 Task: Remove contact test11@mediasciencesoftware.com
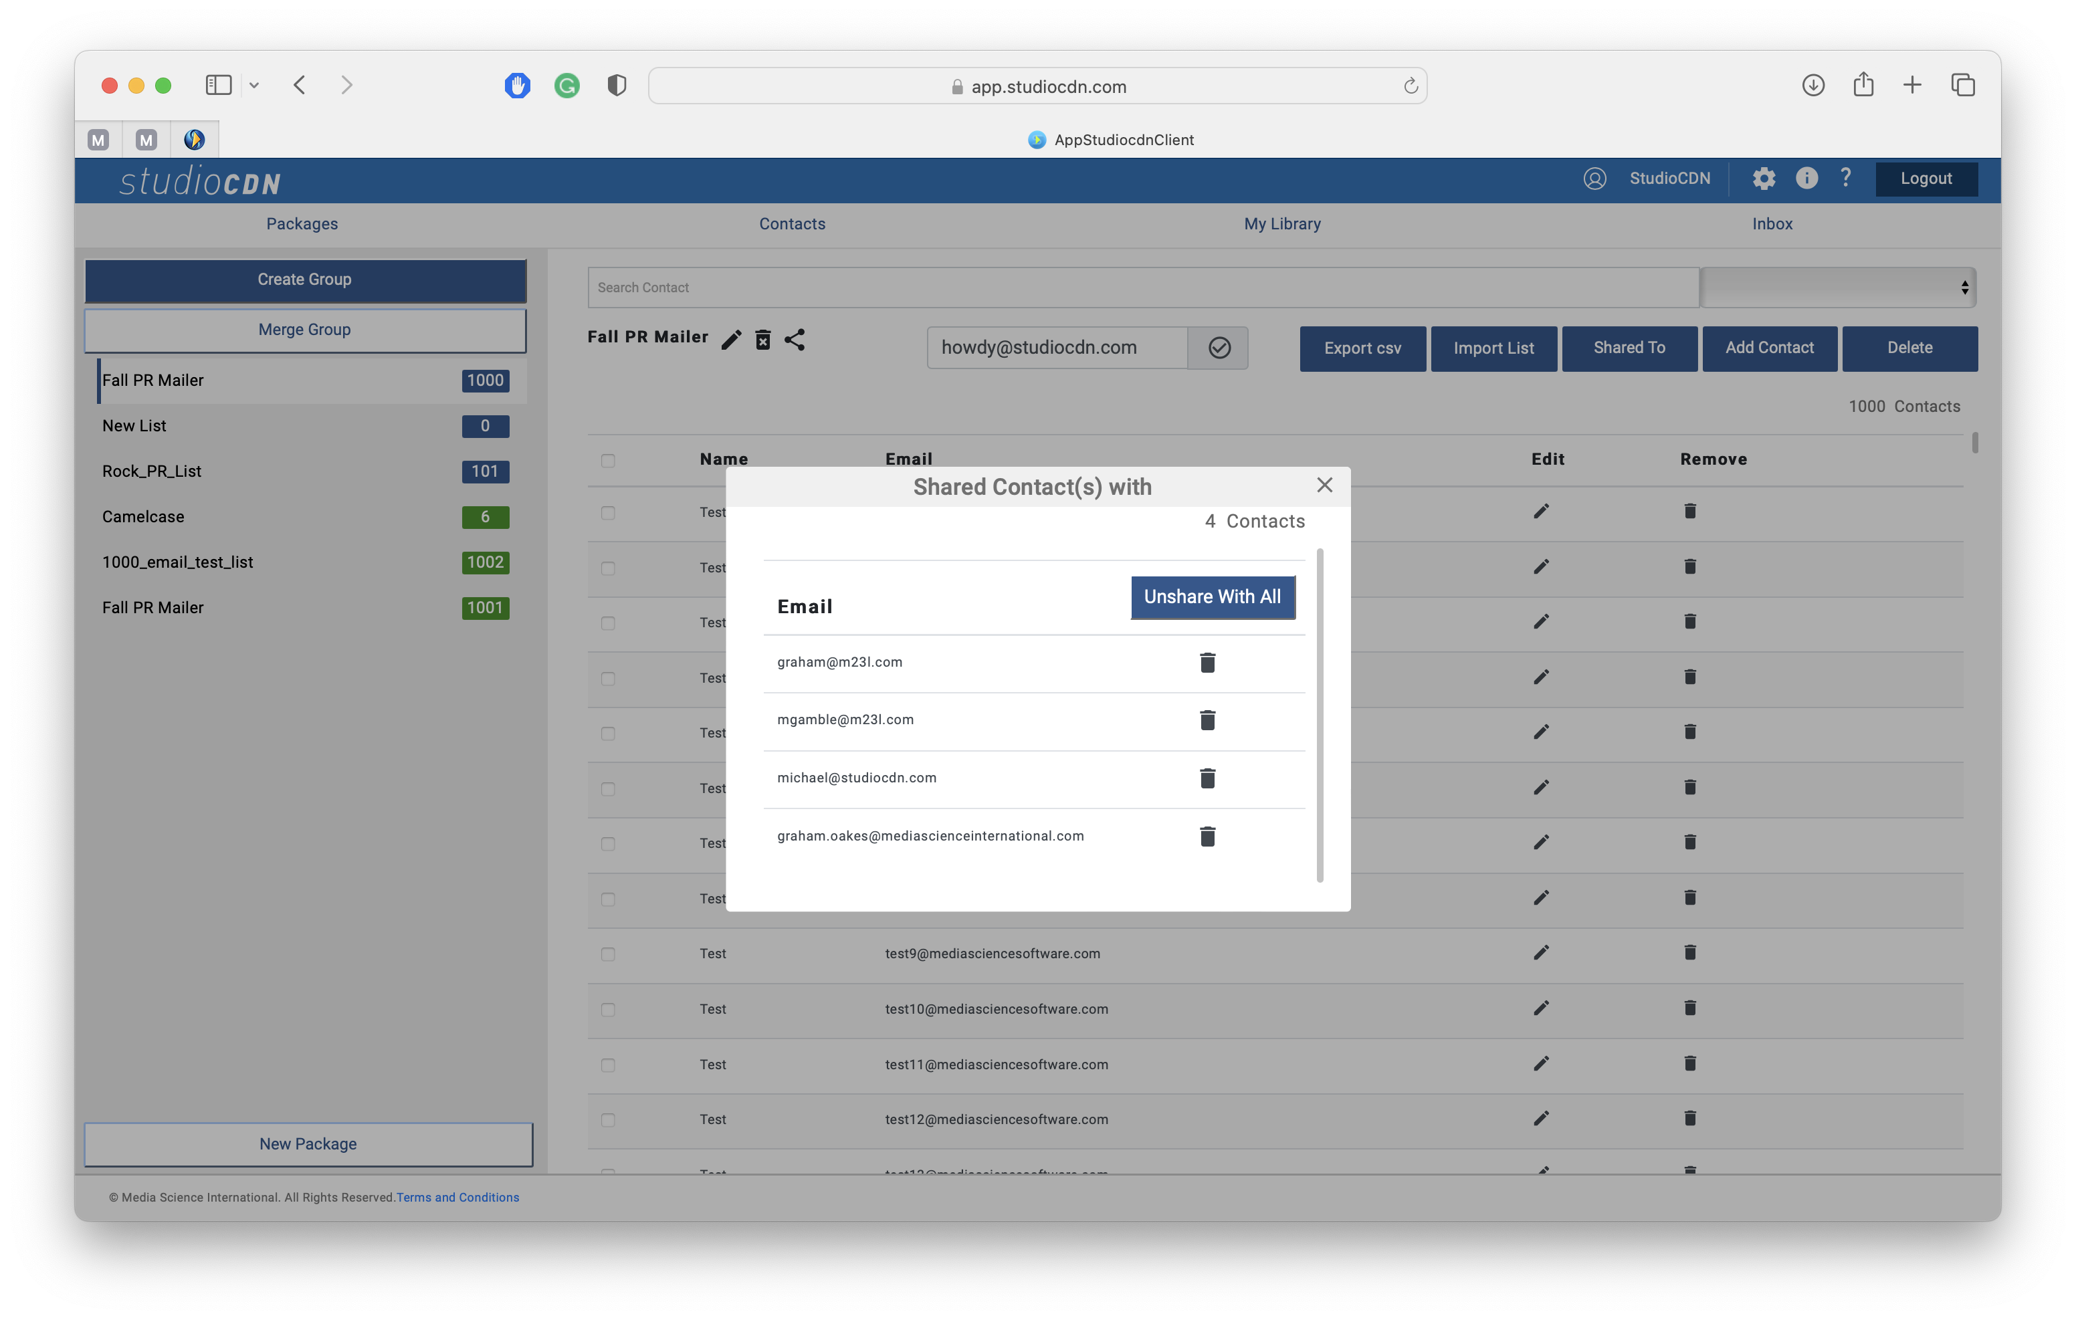[1690, 1064]
